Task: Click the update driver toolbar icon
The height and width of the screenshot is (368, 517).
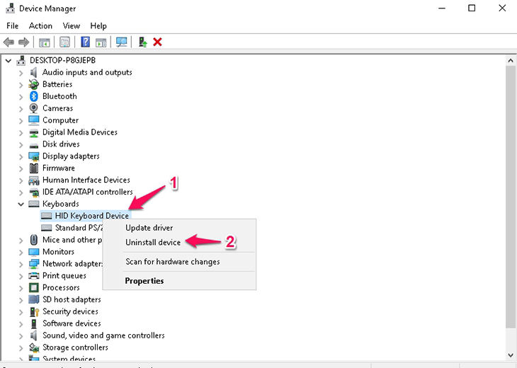Action: click(x=143, y=42)
